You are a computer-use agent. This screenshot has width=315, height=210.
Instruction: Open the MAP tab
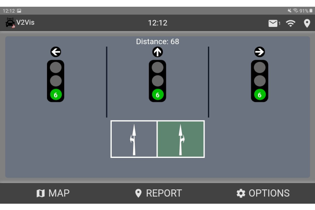(53, 193)
